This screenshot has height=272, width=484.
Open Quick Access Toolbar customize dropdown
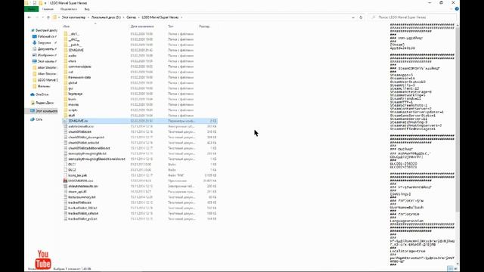45,3
